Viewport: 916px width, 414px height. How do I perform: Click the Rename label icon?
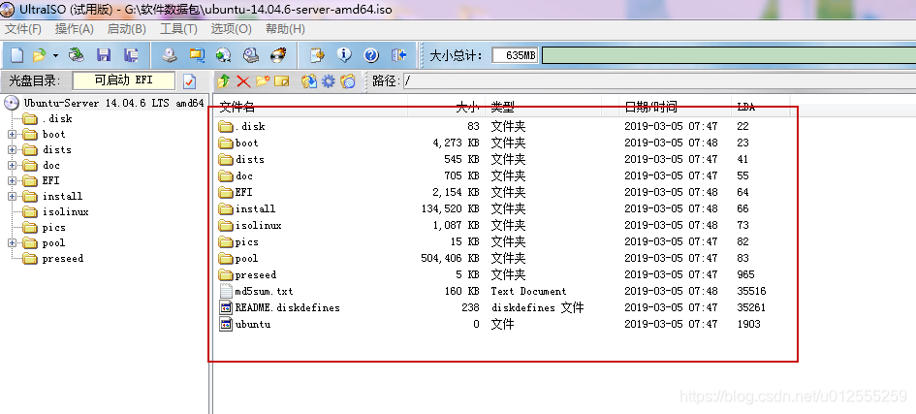(282, 81)
